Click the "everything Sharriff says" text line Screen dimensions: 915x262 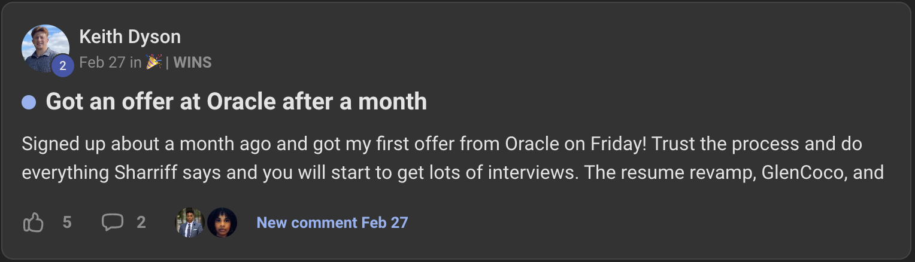point(453,172)
